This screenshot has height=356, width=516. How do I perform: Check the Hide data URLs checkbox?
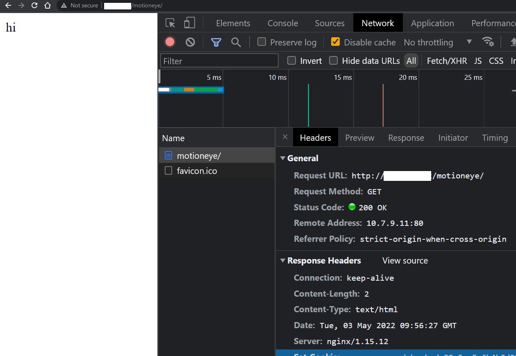pyautogui.click(x=334, y=61)
